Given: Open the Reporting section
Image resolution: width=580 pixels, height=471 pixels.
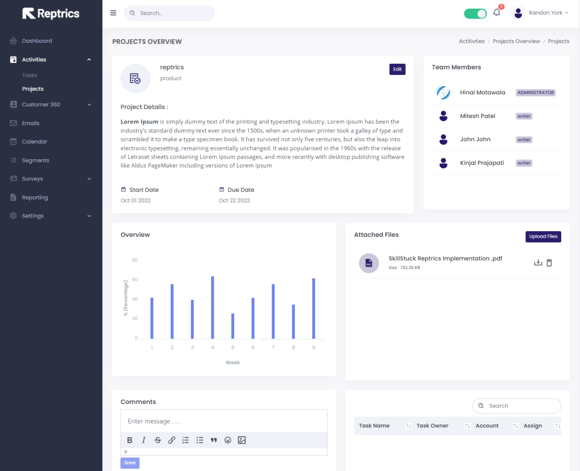Looking at the screenshot, I should [x=35, y=198].
